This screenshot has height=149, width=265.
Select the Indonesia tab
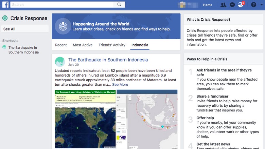140,45
